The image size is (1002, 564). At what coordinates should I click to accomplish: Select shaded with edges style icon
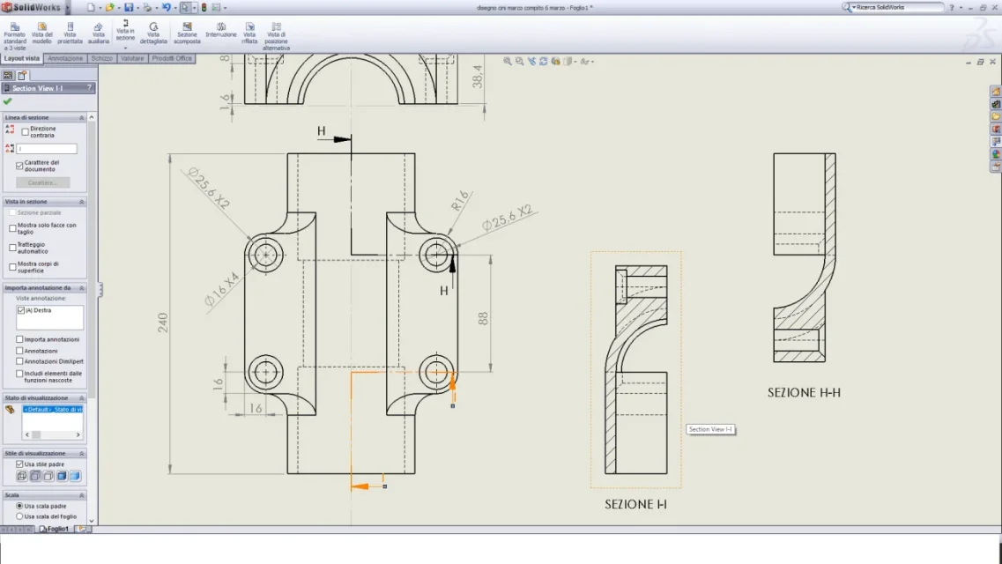pos(62,476)
